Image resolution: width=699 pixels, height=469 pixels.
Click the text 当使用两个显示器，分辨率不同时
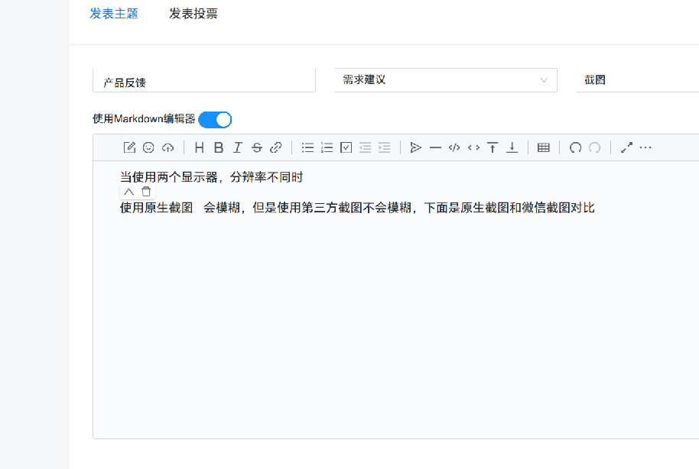click(212, 177)
